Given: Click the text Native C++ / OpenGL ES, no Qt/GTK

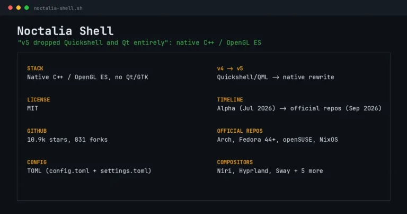Looking at the screenshot, I should (x=87, y=77).
